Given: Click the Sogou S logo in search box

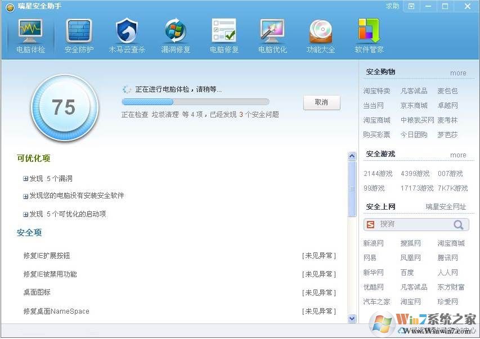Looking at the screenshot, I should (370, 224).
